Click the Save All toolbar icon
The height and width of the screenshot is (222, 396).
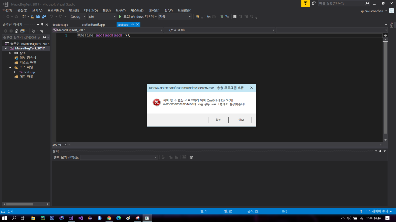(44, 17)
